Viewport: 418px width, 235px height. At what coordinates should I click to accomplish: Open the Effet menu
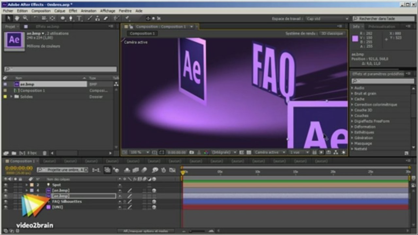pyautogui.click(x=73, y=11)
